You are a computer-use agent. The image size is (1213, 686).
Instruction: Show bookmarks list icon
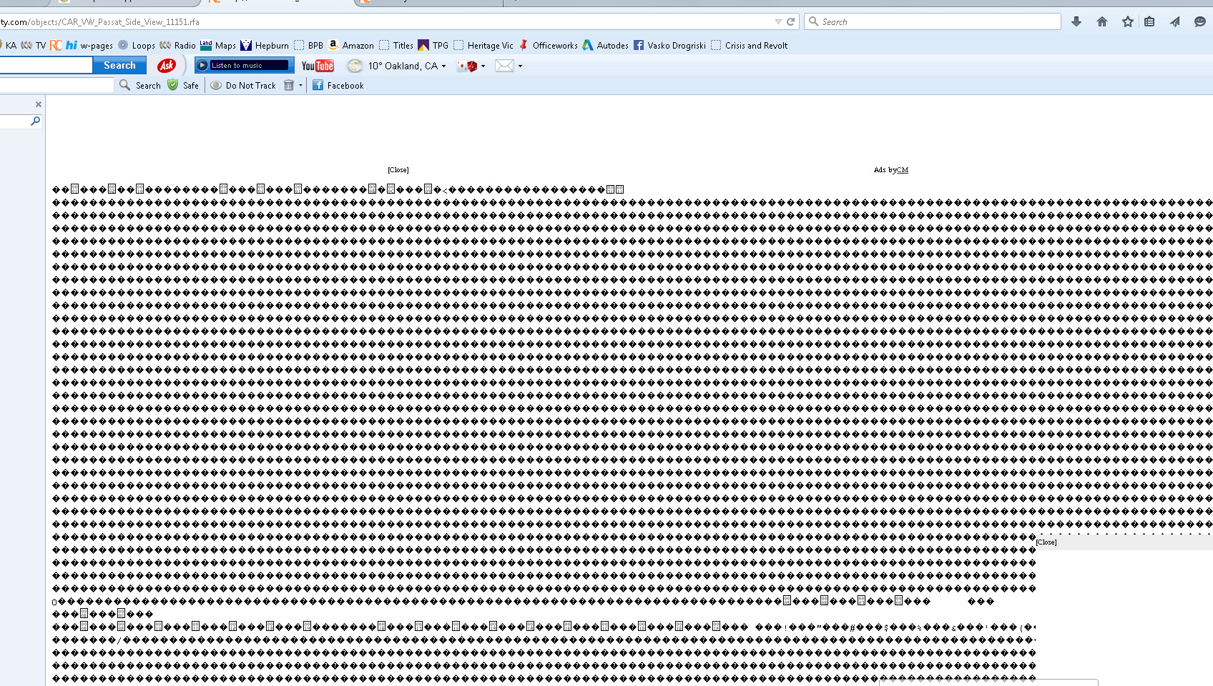point(1149,21)
